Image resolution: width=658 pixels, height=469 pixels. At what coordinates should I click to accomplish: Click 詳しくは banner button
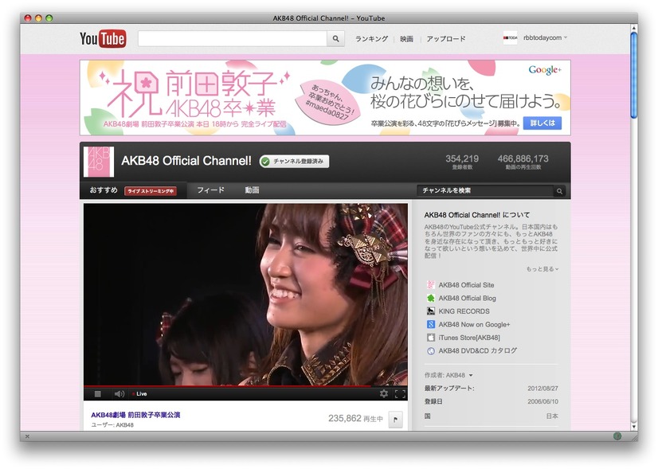click(542, 123)
